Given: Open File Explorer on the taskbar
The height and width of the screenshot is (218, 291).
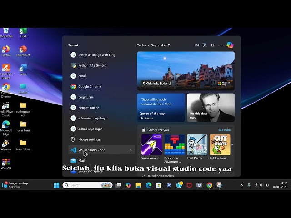Looking at the screenshot, I should point(138,185).
